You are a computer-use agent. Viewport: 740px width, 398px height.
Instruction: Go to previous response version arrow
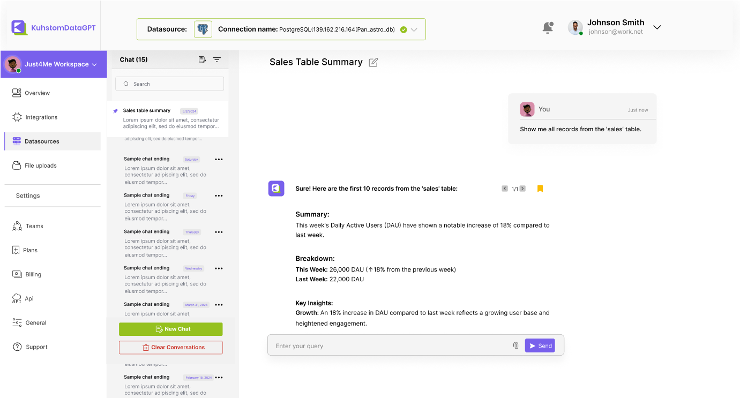point(504,189)
